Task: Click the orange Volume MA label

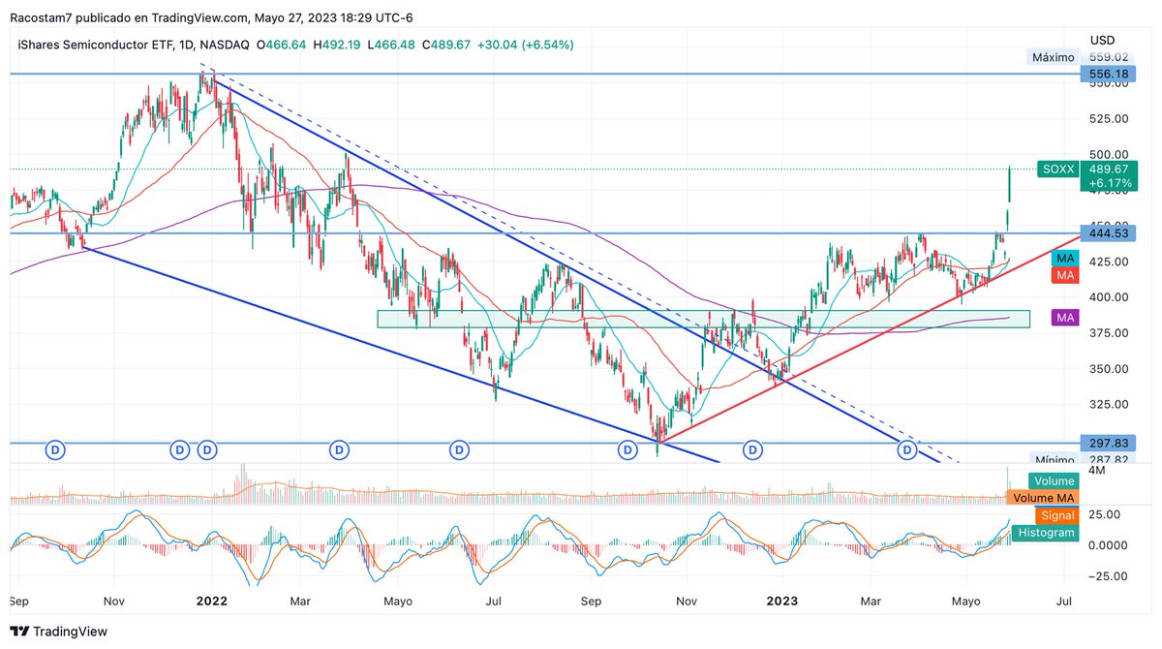Action: pyautogui.click(x=1043, y=498)
